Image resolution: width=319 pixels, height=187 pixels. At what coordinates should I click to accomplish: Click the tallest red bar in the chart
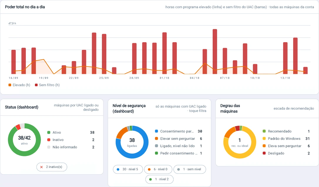(x=215, y=51)
